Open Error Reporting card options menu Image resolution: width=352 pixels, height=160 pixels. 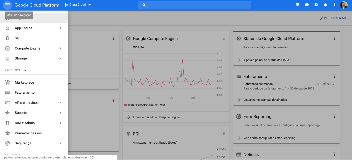tap(334, 116)
